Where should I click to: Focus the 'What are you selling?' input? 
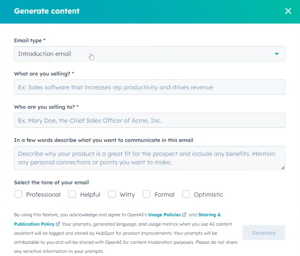pos(149,87)
